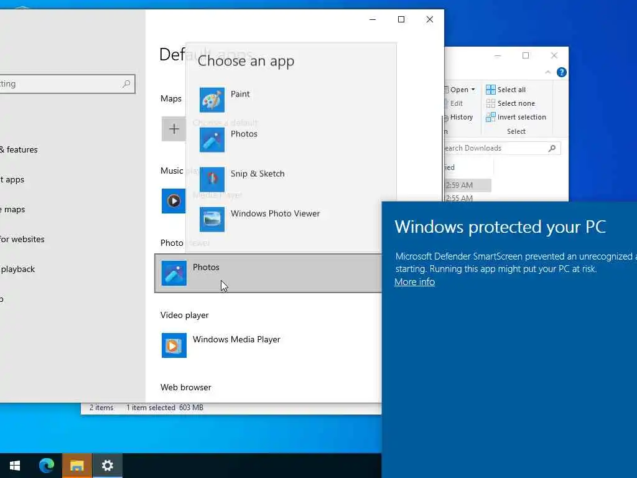Select Windows Photo Viewer app icon
Image resolution: width=637 pixels, height=478 pixels.
point(212,219)
